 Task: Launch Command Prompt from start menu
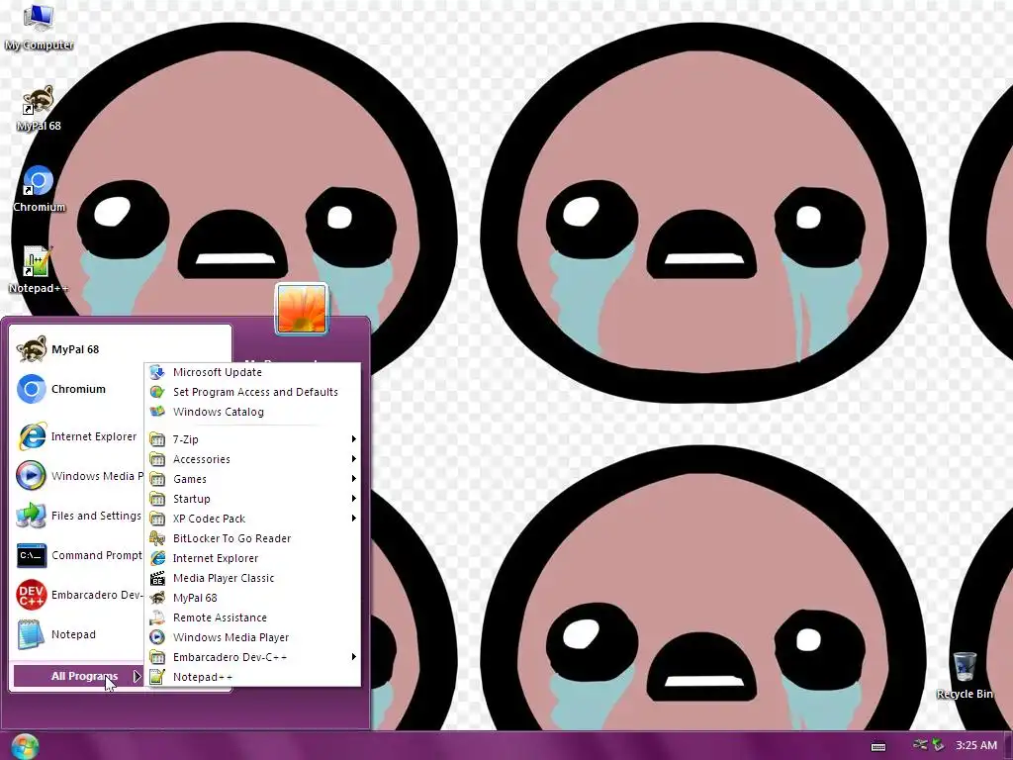77,555
